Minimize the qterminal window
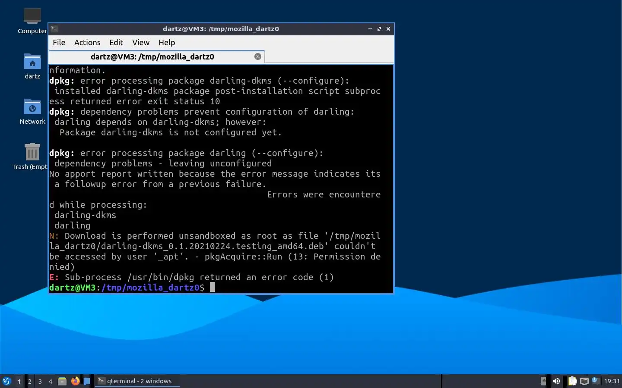622x388 pixels. [x=370, y=29]
